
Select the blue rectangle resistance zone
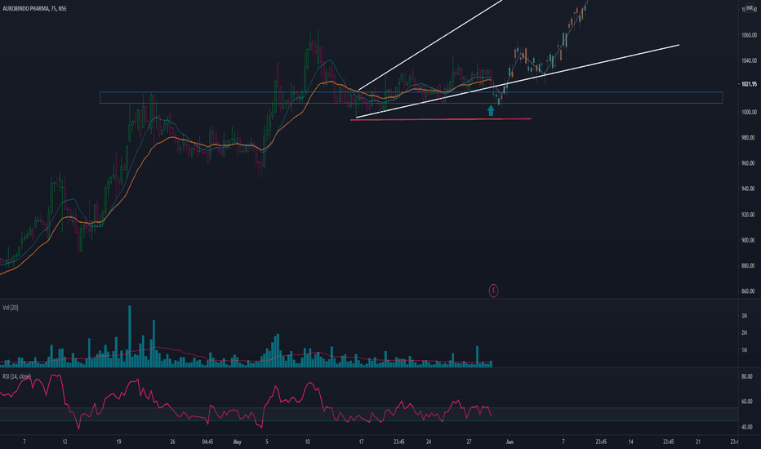pos(411,98)
